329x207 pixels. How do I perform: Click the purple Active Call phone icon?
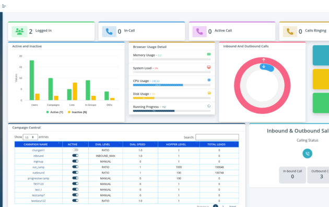coord(199,31)
